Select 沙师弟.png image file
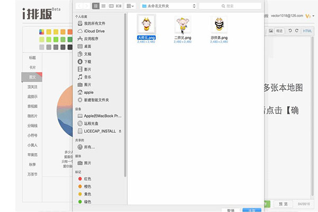Image resolution: width=318 pixels, height=212 pixels. click(219, 25)
